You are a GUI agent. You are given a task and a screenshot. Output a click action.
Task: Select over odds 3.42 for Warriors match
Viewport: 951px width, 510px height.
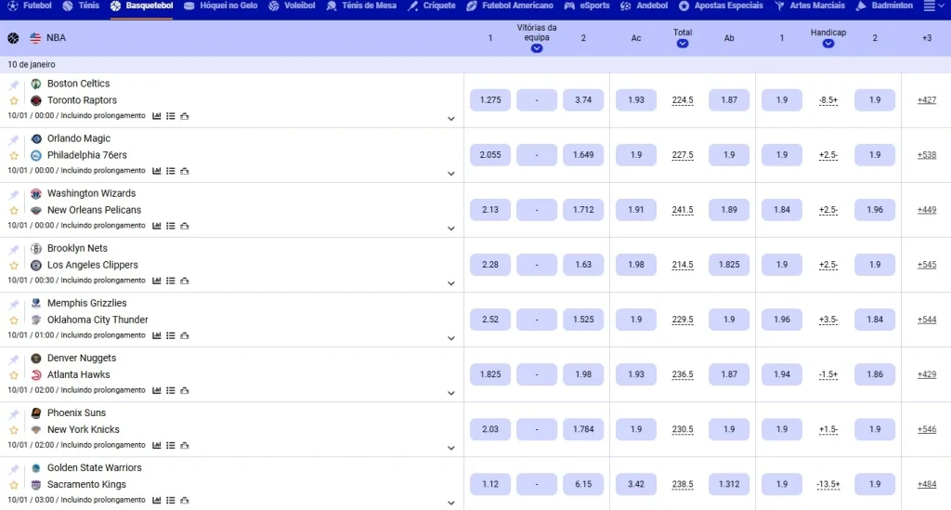click(635, 484)
